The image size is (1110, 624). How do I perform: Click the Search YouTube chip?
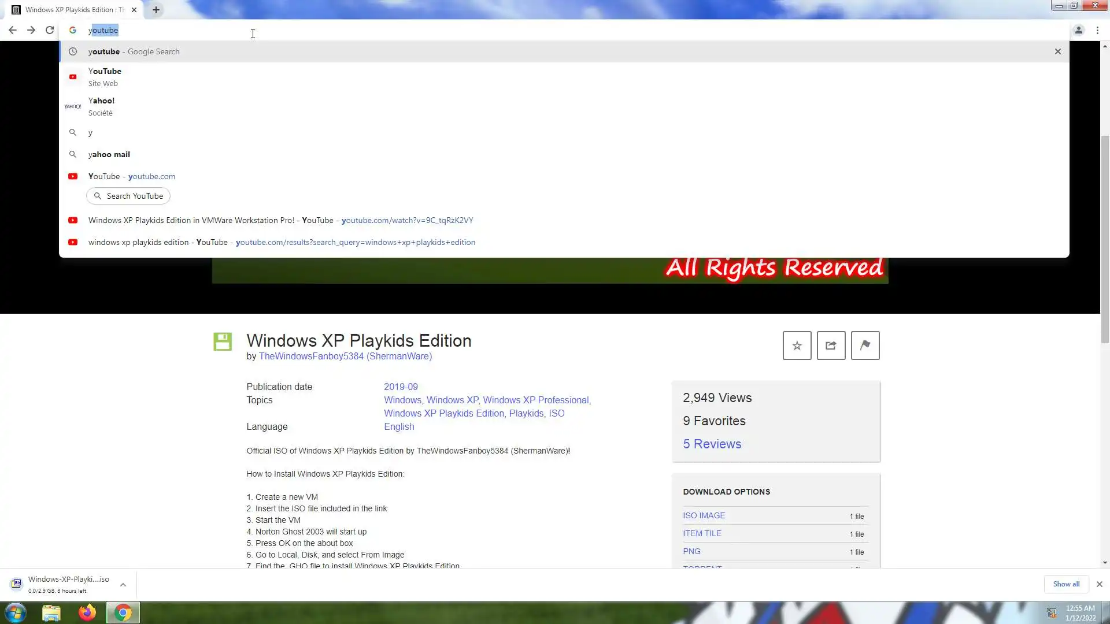point(128,196)
